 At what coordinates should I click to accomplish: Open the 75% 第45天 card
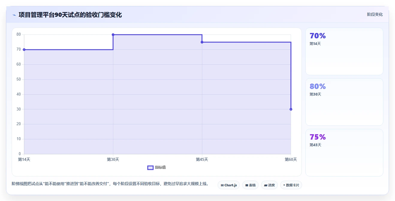pos(344,152)
